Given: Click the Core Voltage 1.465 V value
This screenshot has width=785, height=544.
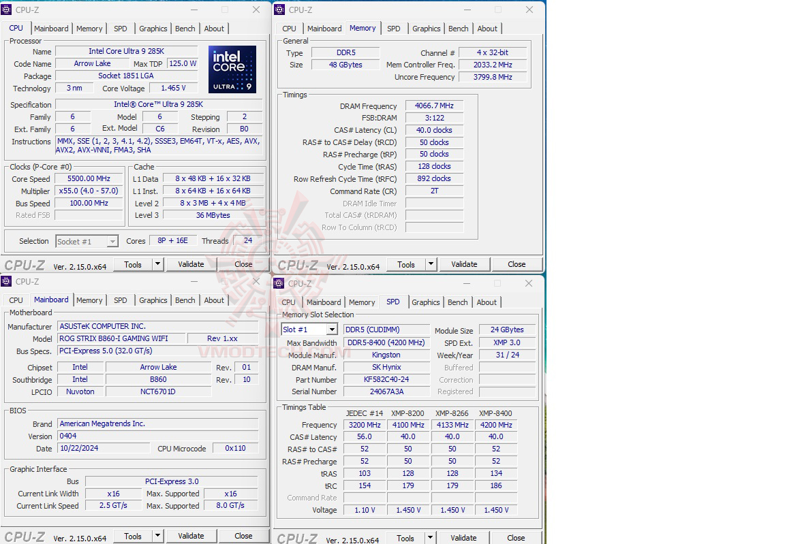Looking at the screenshot, I should coord(173,88).
